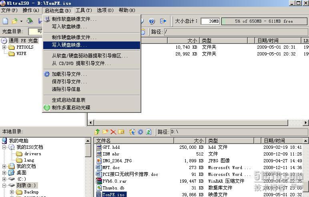Select 我的电脑 in local tree
The height and width of the screenshot is (197, 309).
[18, 141]
